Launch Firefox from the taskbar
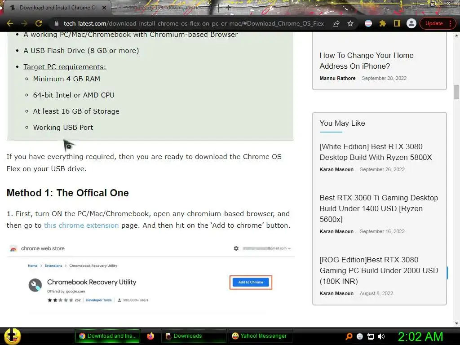 [x=150, y=336]
